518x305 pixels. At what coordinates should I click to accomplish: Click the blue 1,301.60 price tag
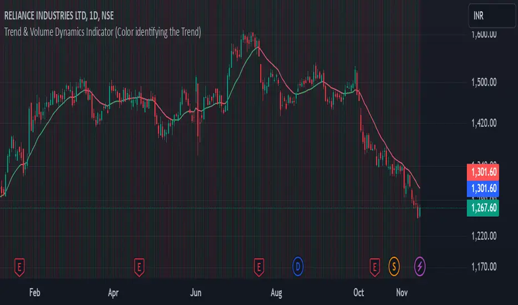click(482, 189)
